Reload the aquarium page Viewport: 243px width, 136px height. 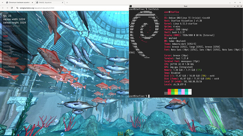(12, 8)
